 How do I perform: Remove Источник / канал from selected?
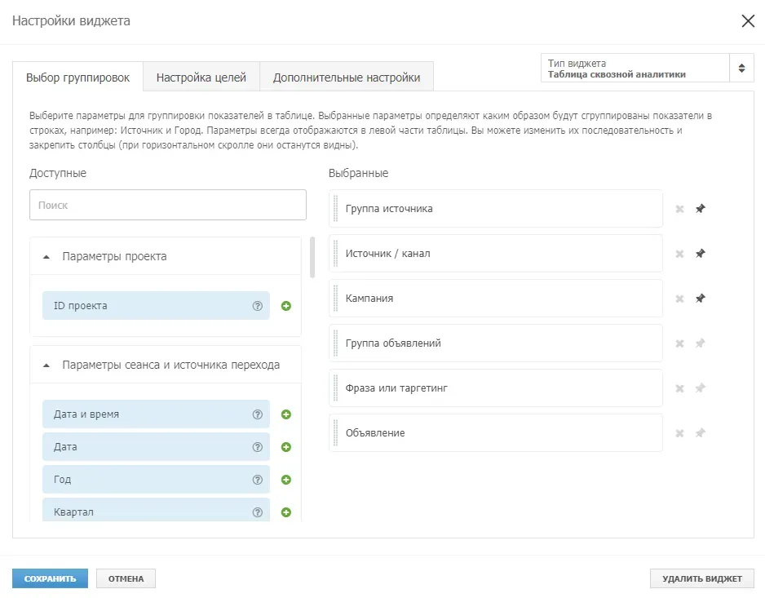tap(679, 254)
